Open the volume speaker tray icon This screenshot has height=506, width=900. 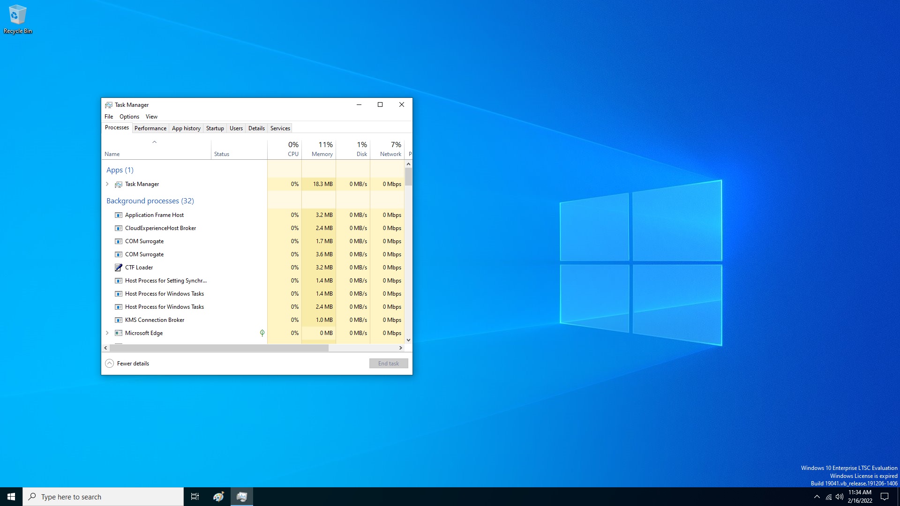point(840,497)
